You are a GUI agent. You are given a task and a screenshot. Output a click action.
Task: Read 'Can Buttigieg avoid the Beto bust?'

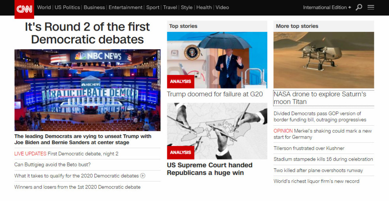pyautogui.click(x=53, y=165)
